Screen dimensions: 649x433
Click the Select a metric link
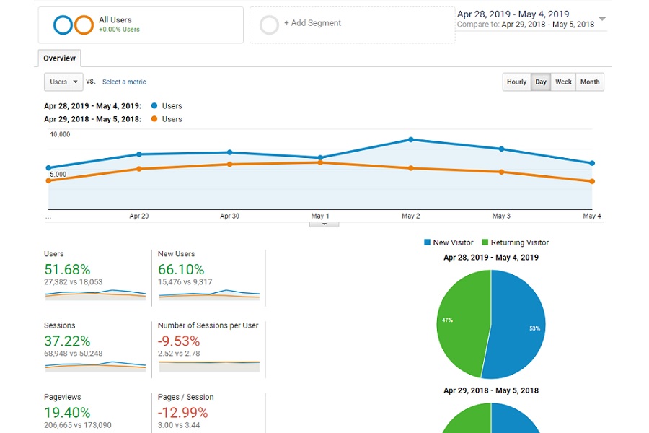point(124,82)
